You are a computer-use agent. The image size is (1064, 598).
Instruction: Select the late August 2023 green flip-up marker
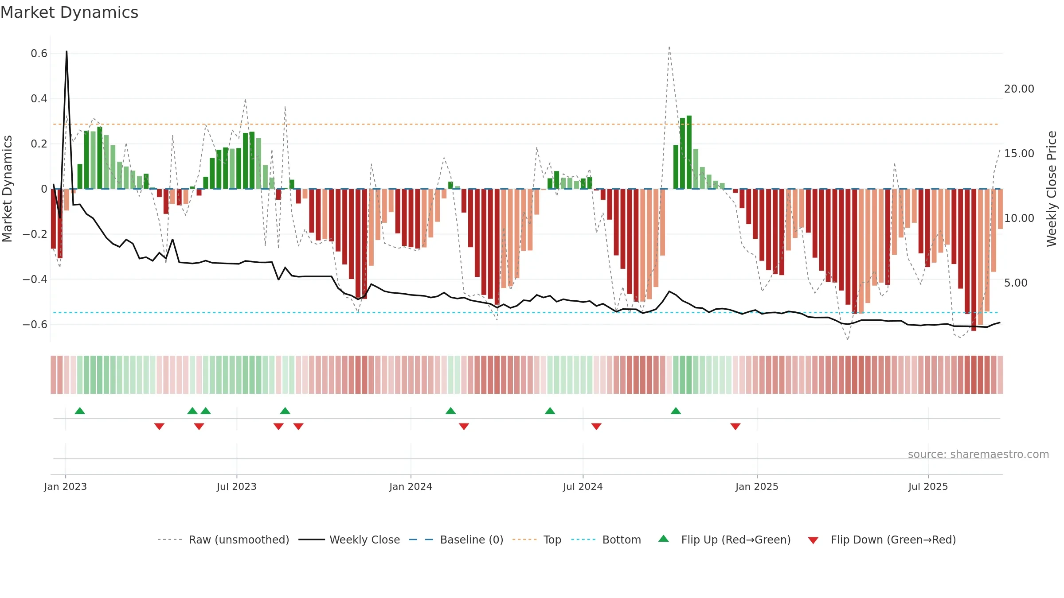click(x=285, y=411)
